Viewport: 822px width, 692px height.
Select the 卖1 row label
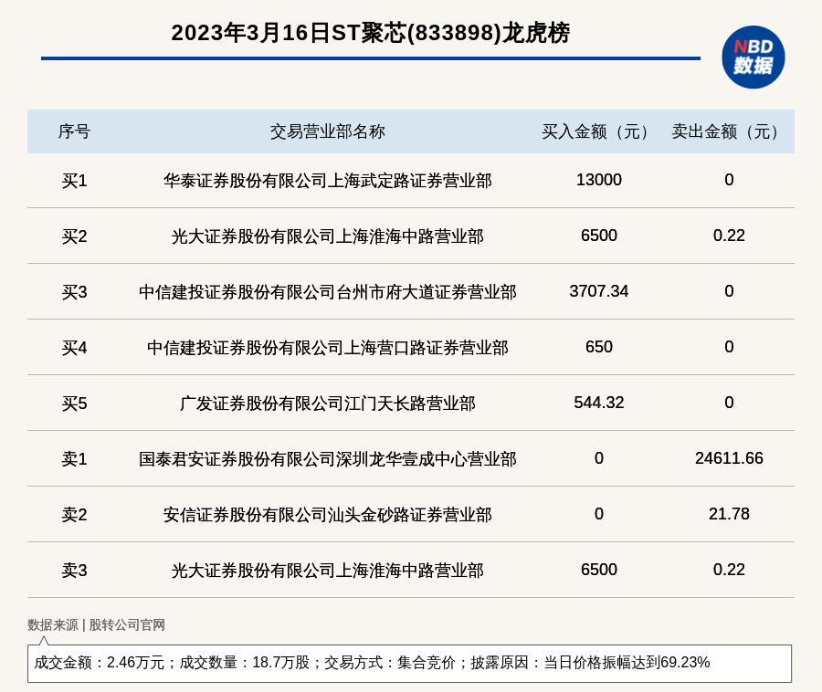click(x=74, y=459)
